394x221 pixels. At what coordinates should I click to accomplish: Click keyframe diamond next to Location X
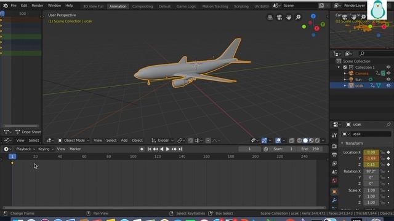[x=388, y=152]
